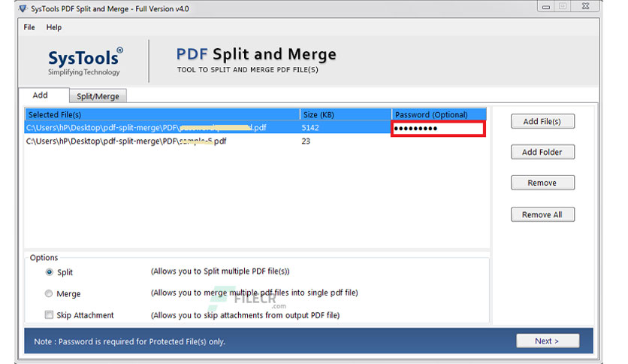Screen dimensions: 628x364
Task: Click the Add Folder button
Action: [542, 152]
